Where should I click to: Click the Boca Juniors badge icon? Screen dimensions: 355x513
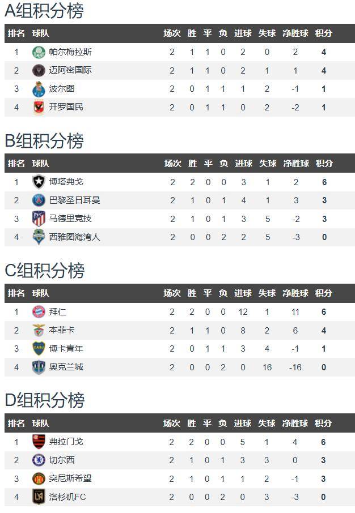point(39,349)
